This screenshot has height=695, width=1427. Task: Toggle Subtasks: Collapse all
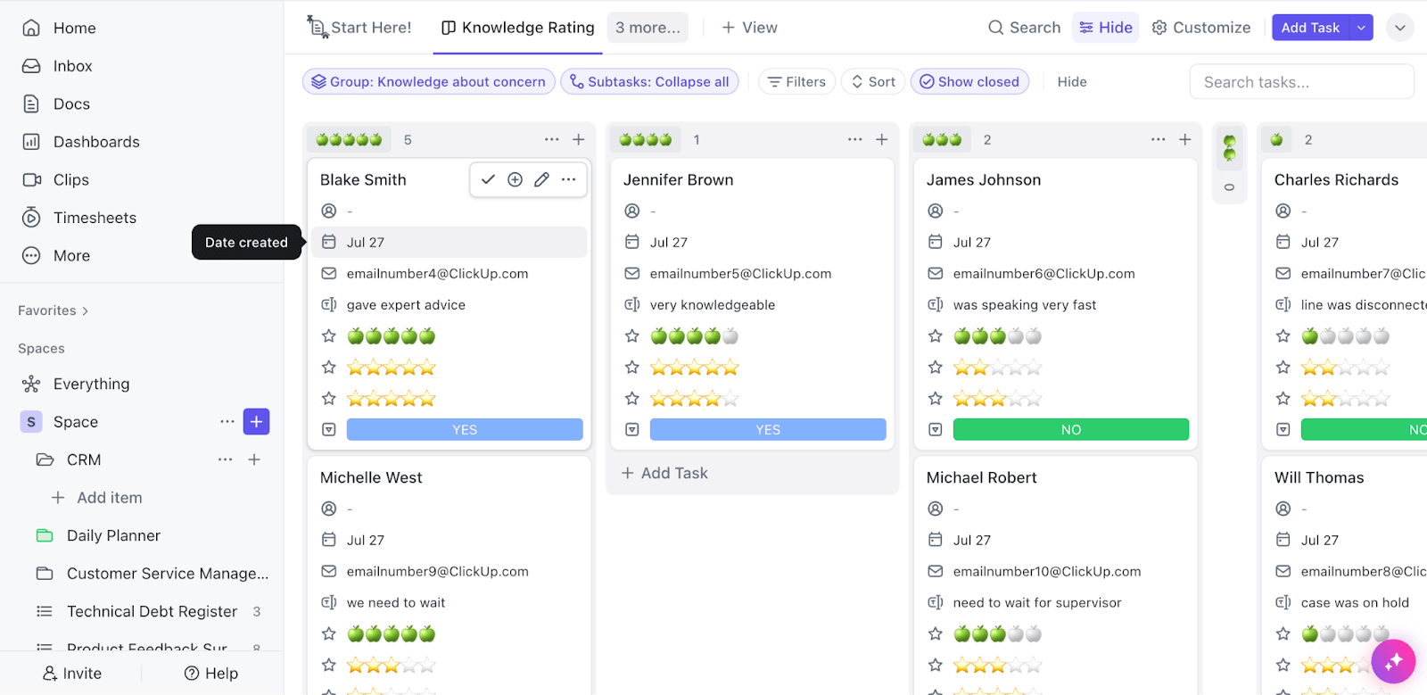point(649,81)
